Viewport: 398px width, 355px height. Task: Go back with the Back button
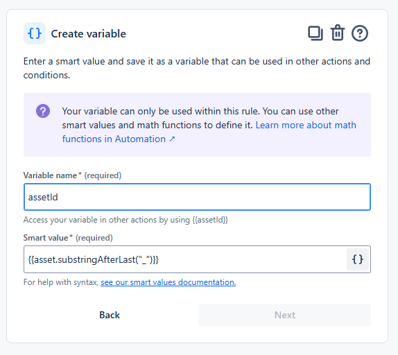coord(110,315)
